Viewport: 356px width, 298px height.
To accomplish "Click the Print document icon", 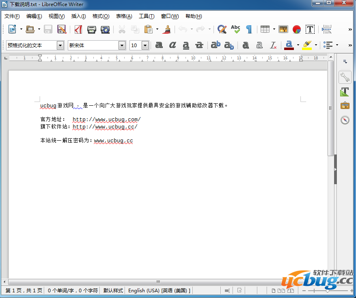I will click(92, 29).
